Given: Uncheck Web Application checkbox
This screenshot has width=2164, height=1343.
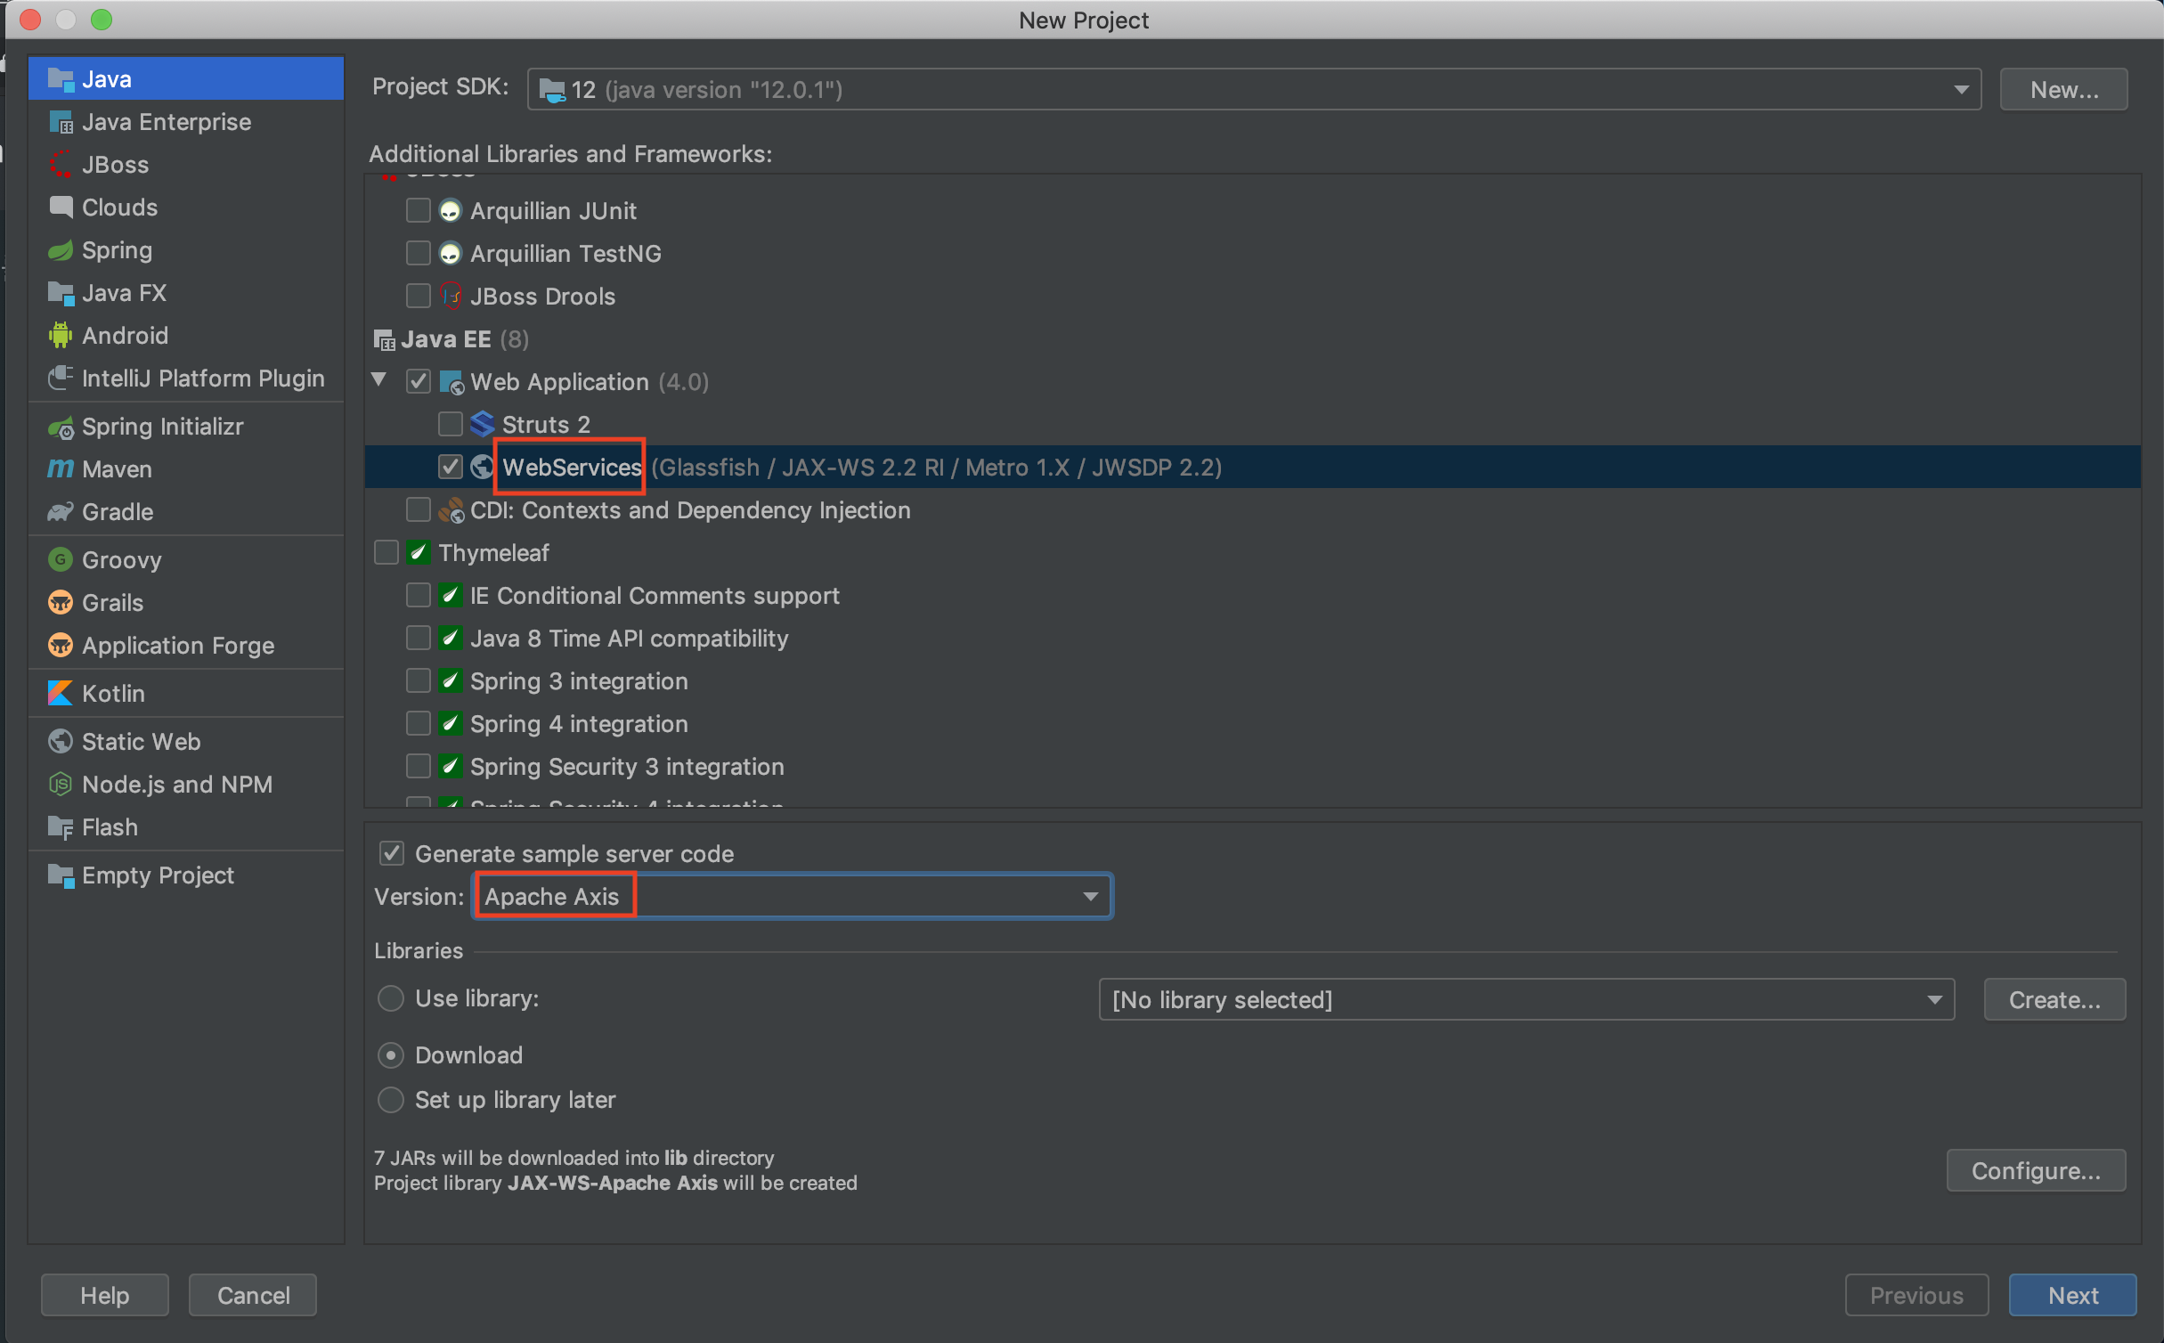Looking at the screenshot, I should [x=419, y=382].
